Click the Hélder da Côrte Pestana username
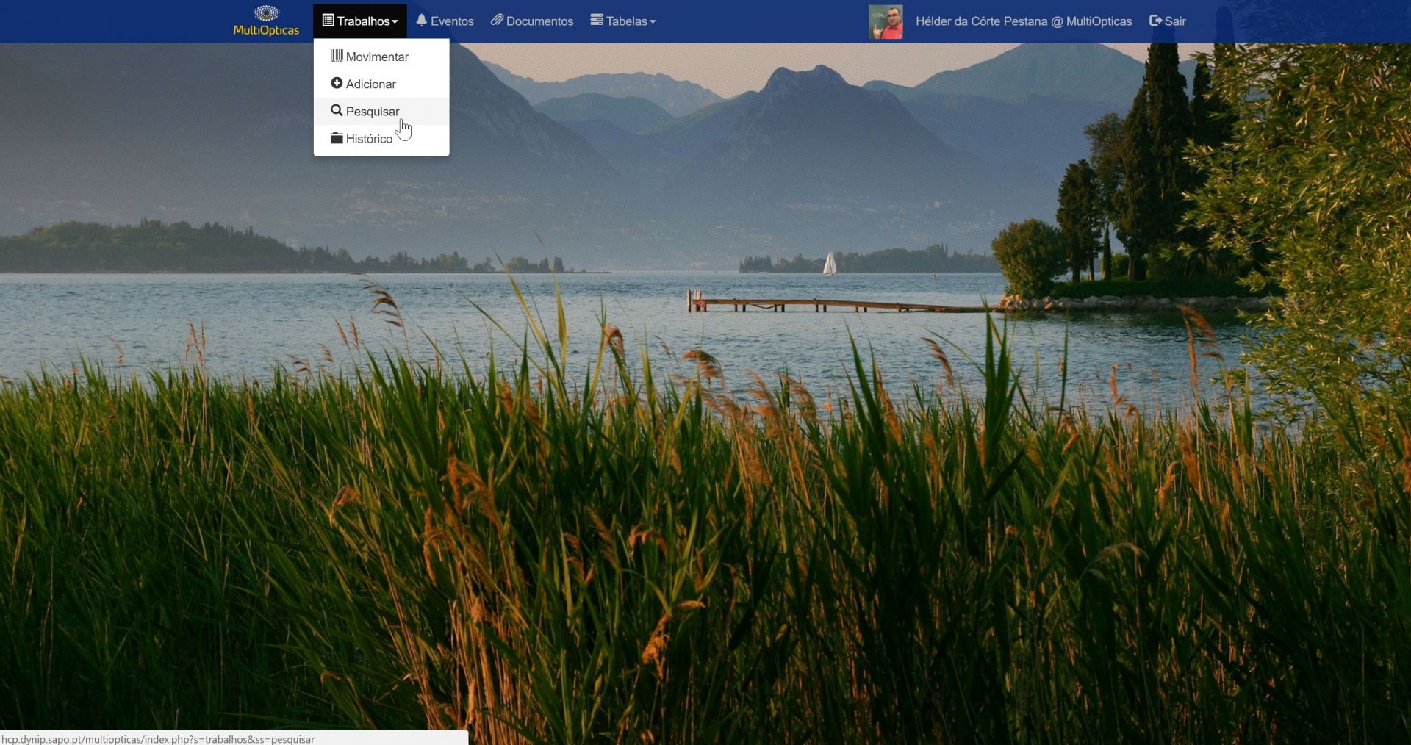Image resolution: width=1411 pixels, height=745 pixels. click(x=1023, y=21)
